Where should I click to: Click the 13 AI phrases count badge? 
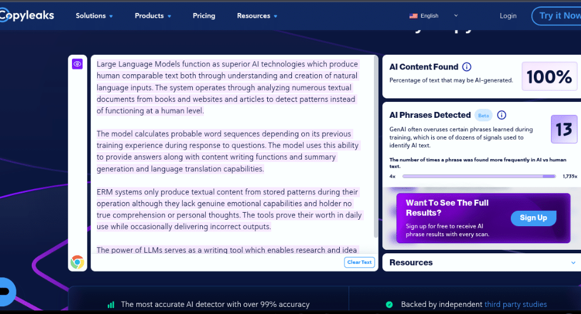(x=563, y=129)
